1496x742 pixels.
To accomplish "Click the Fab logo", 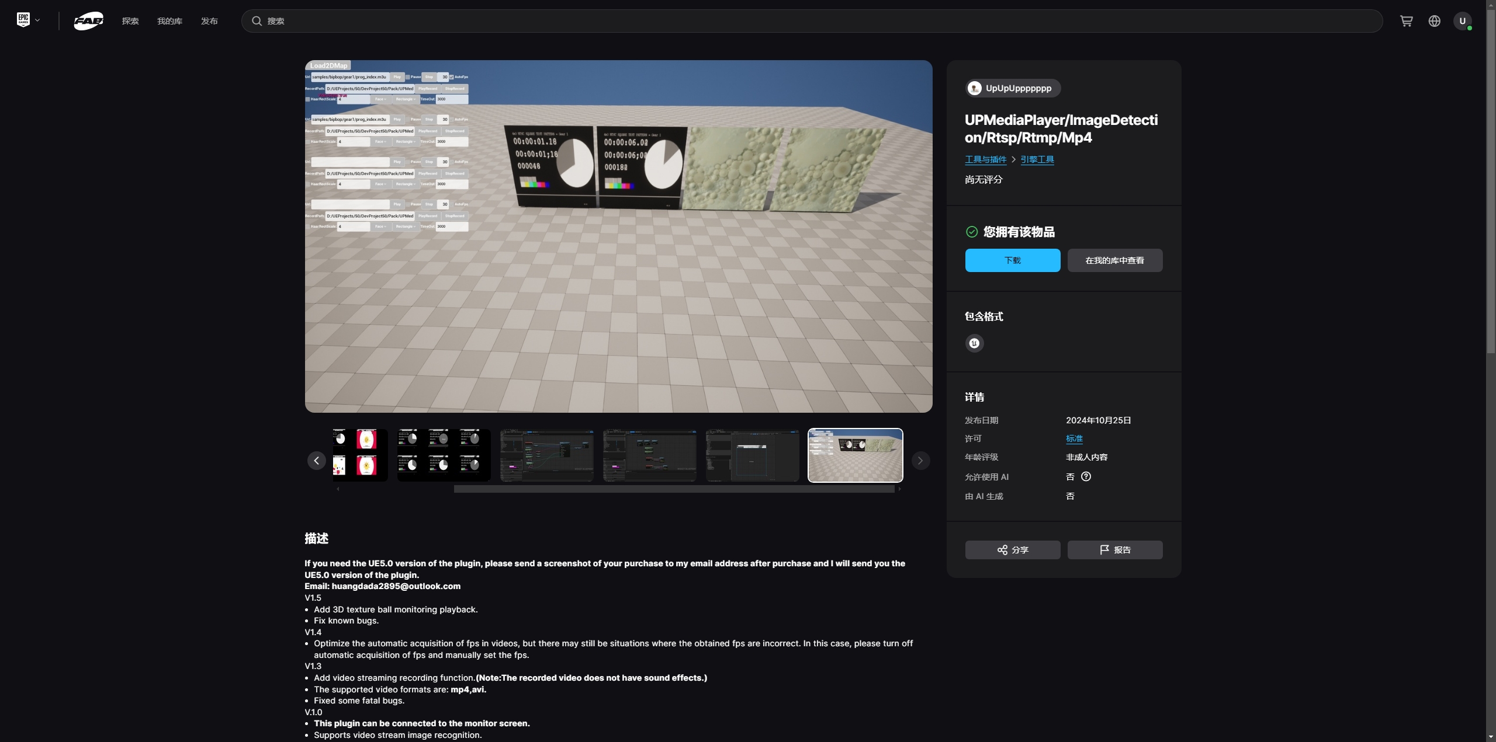I will [89, 21].
